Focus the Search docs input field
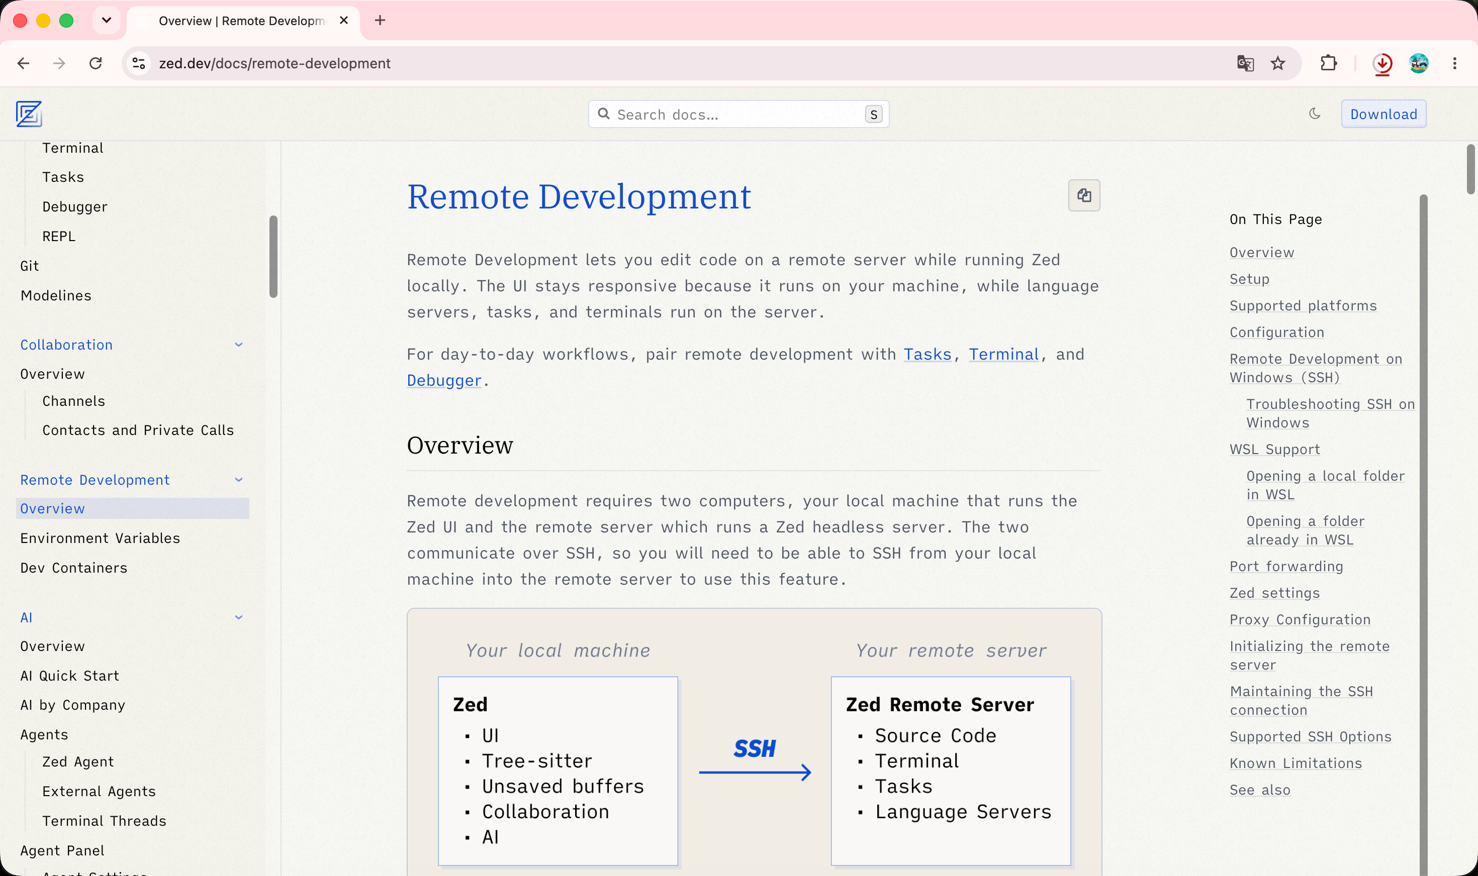 pyautogui.click(x=738, y=114)
